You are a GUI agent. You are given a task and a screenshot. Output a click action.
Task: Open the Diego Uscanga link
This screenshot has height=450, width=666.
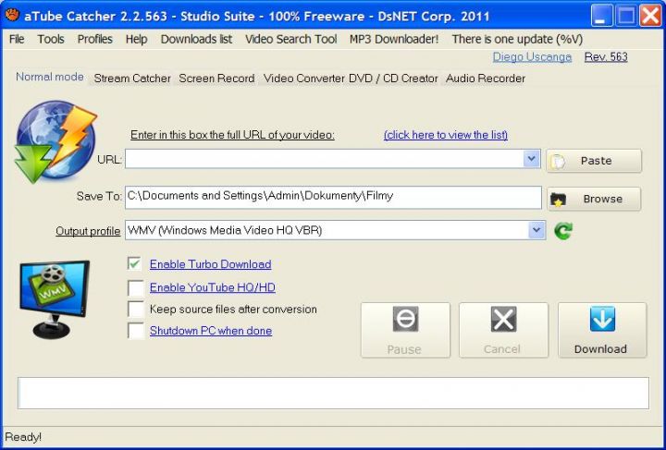point(532,57)
